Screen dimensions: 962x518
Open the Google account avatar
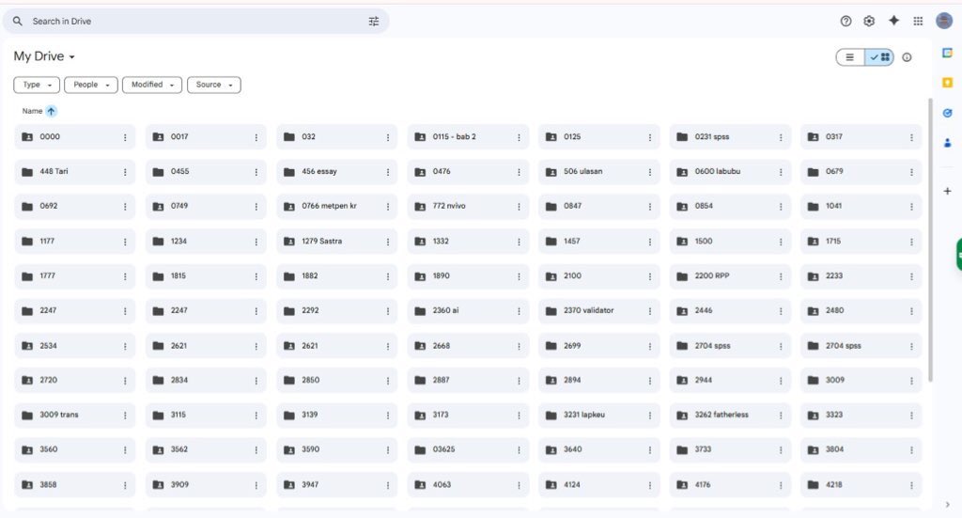click(x=943, y=21)
